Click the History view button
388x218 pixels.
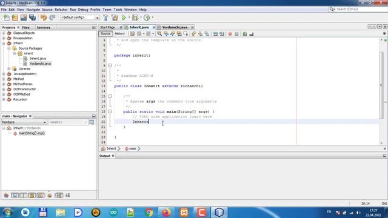[x=120, y=34]
